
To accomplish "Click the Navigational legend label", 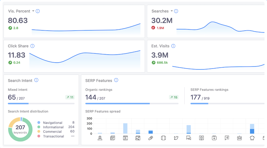I will point(53,123).
